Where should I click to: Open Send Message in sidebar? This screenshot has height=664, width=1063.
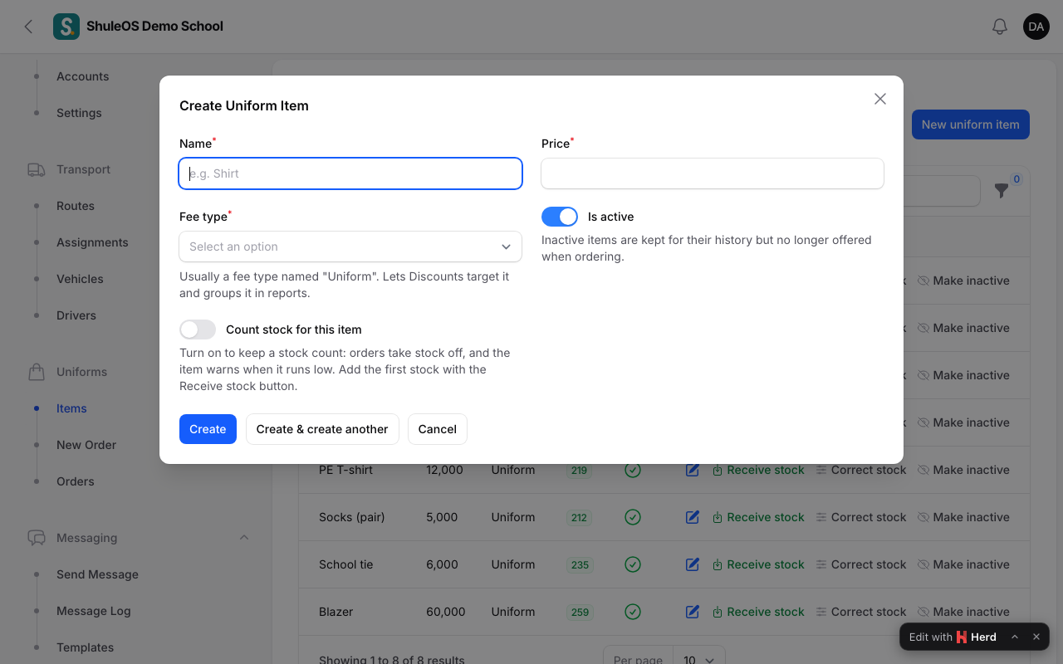(x=97, y=574)
